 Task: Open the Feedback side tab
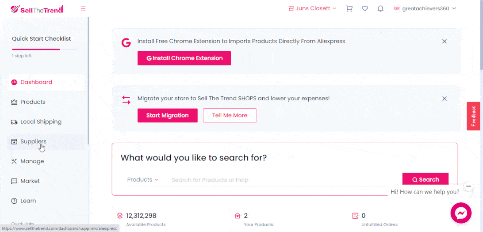coord(473,116)
